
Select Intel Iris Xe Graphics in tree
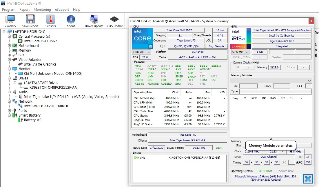[x=40, y=64]
